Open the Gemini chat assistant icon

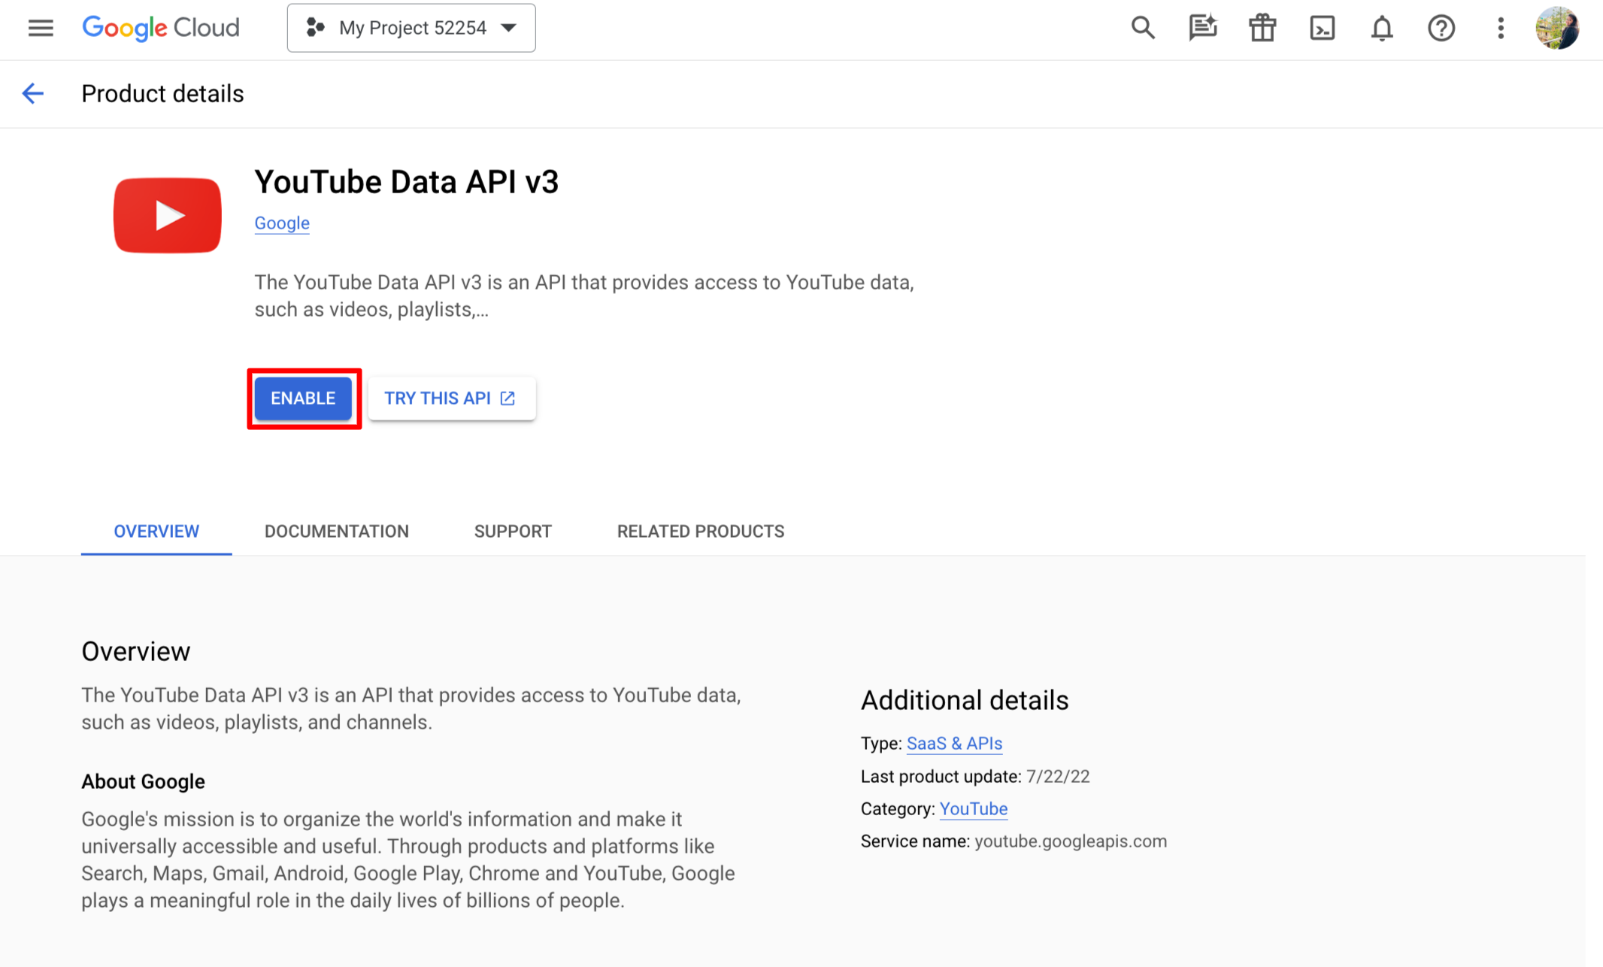tap(1202, 28)
